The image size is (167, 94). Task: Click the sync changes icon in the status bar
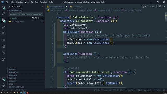pos(11,90)
